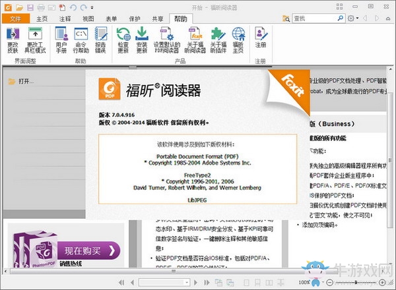Viewport: 396px width, 290px height.
Task: Click the FreeType2 text in copyright box
Action: 197,175
